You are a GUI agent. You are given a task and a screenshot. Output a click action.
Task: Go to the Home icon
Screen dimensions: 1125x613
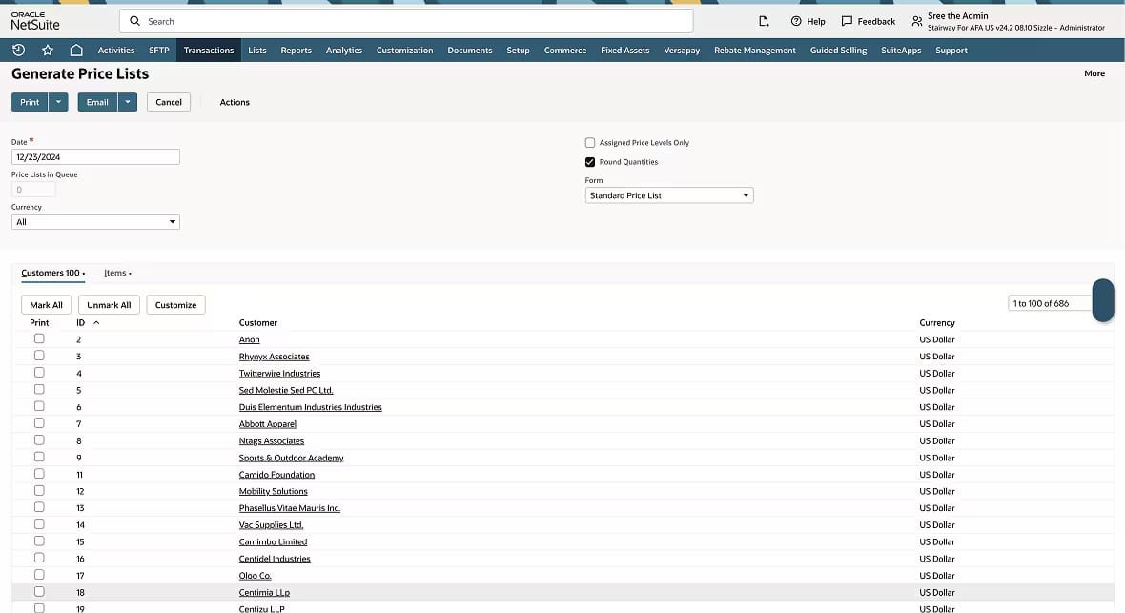click(x=76, y=50)
